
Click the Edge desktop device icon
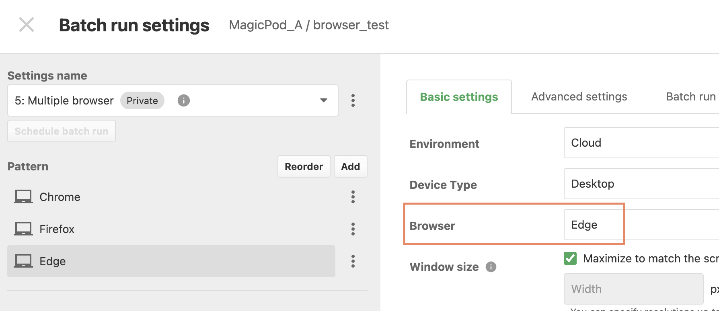pos(23,261)
